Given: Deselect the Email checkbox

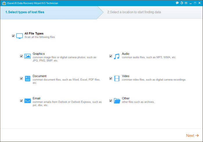Looking at the screenshot, I should point(21,101).
